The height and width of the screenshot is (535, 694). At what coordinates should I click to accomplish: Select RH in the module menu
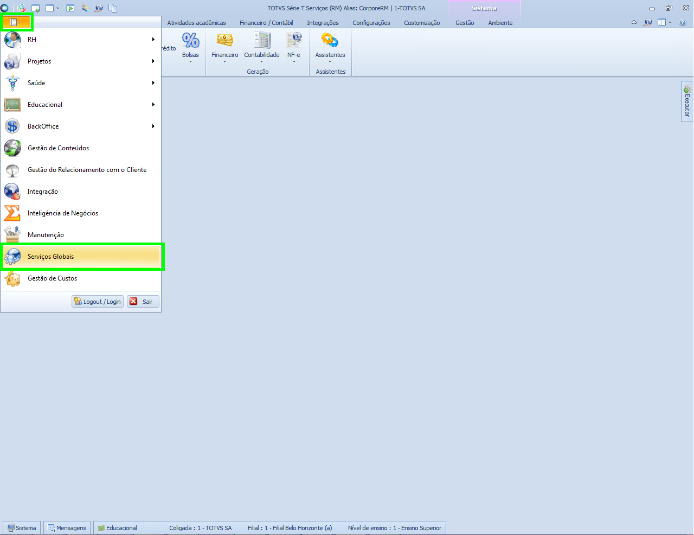pyautogui.click(x=81, y=40)
